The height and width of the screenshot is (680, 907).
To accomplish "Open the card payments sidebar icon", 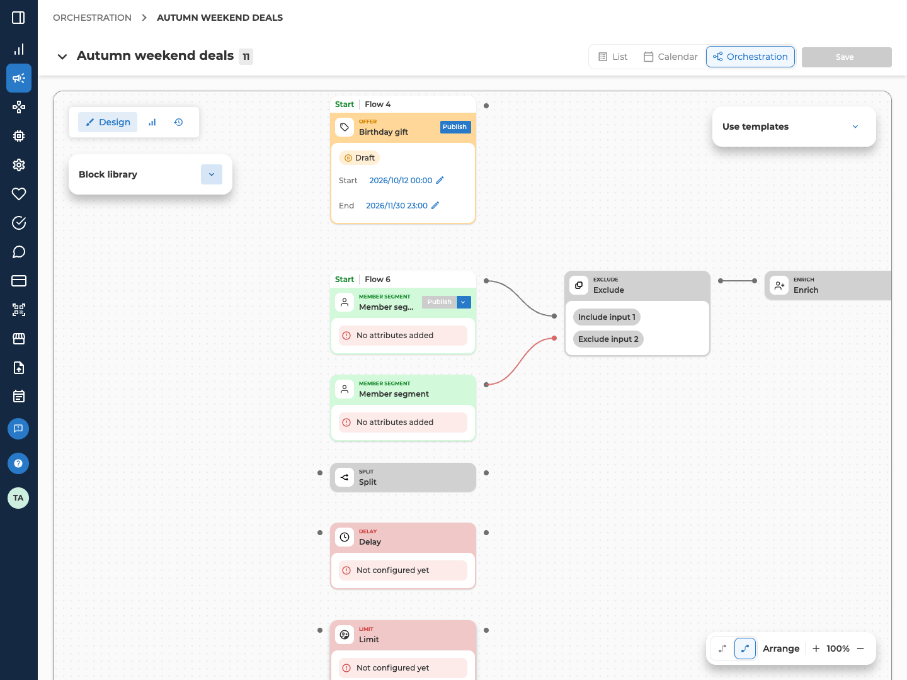I will 19,281.
